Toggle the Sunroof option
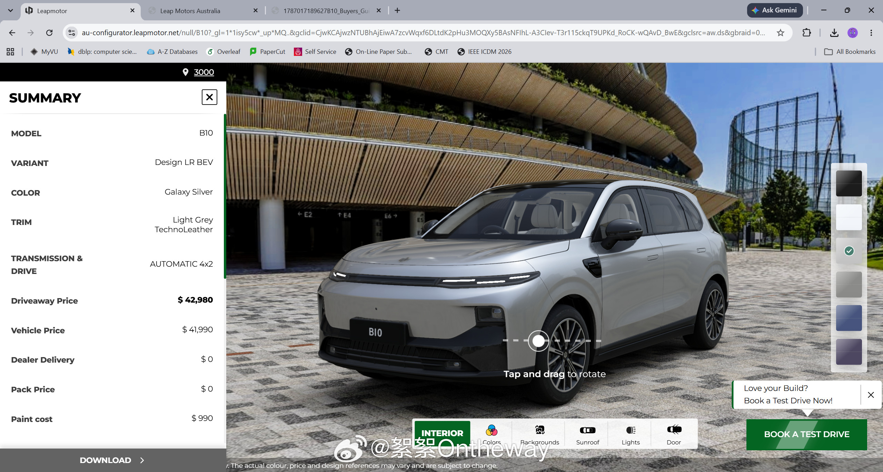 (587, 434)
